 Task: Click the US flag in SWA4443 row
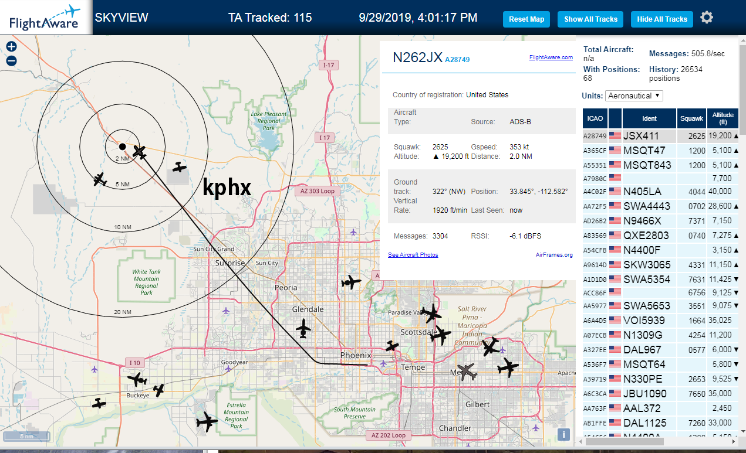coord(615,206)
